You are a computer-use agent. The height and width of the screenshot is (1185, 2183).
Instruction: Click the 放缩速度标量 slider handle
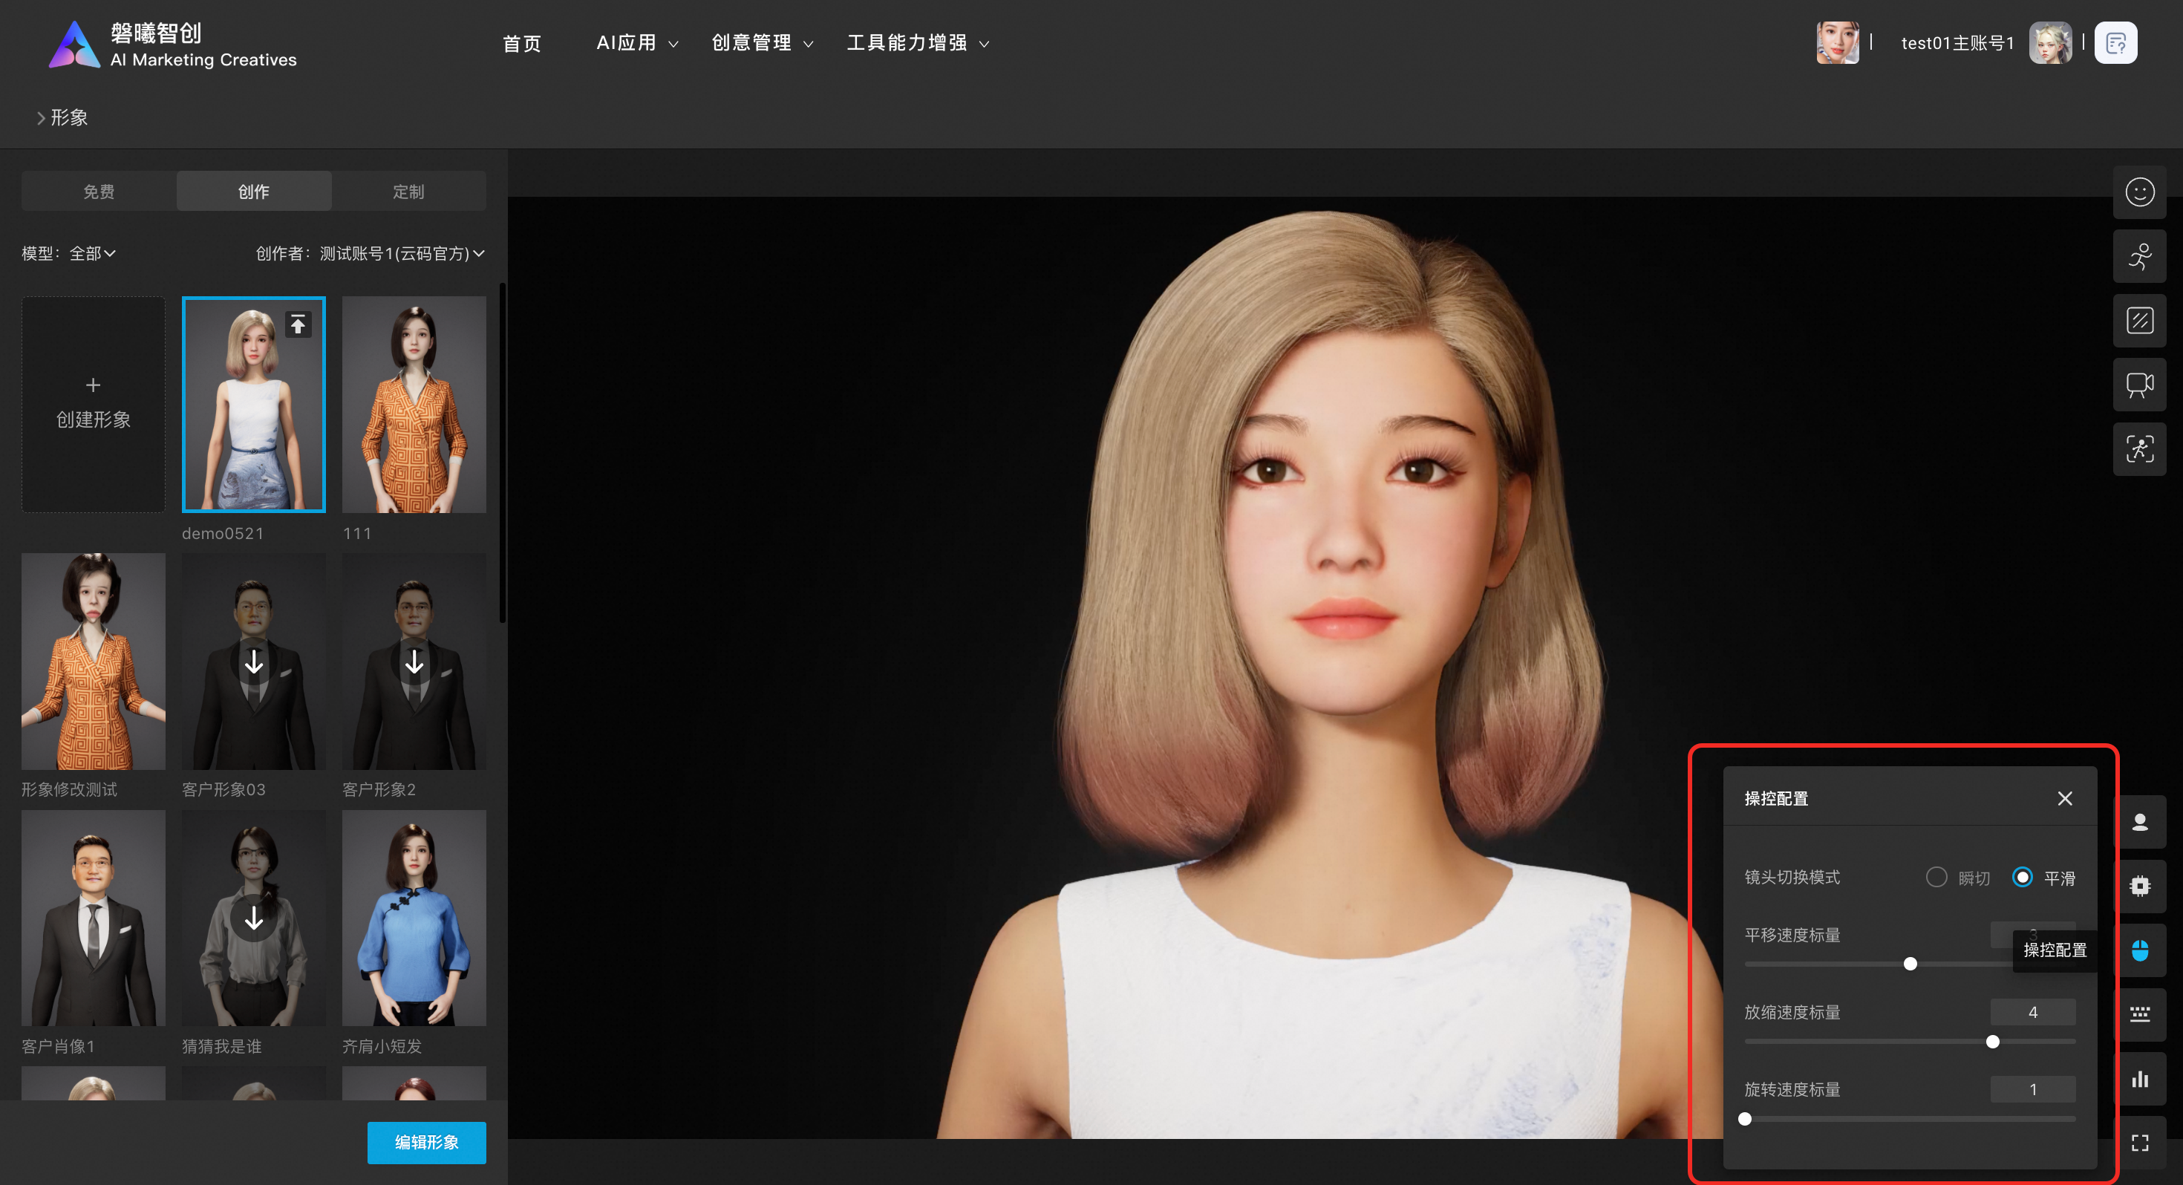pyautogui.click(x=1992, y=1042)
